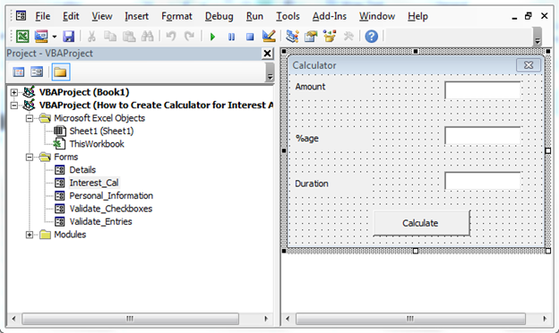Click the View Code icon in the Project panel
Viewport: 559px width, 333px height.
coord(19,72)
